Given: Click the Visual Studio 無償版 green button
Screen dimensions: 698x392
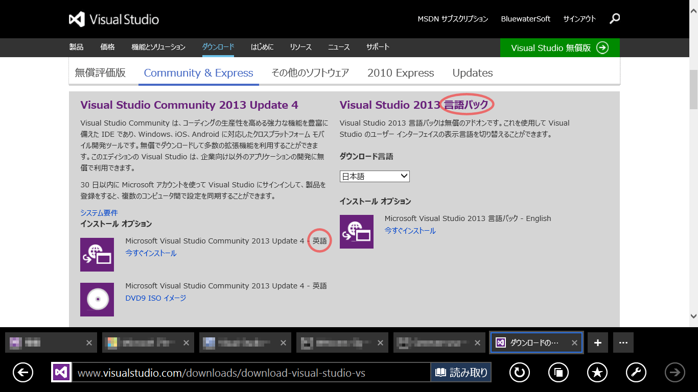Looking at the screenshot, I should pyautogui.click(x=560, y=48).
